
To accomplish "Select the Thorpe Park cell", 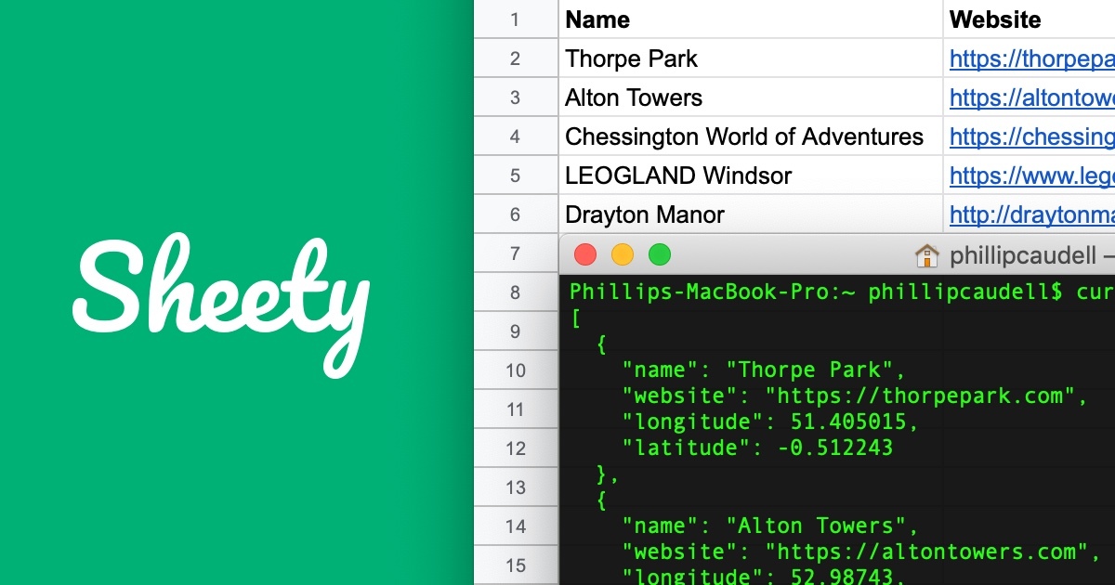I will (751, 58).
